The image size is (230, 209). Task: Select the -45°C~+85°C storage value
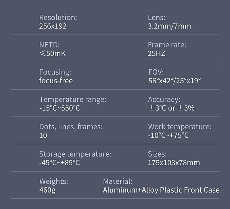click(x=59, y=163)
